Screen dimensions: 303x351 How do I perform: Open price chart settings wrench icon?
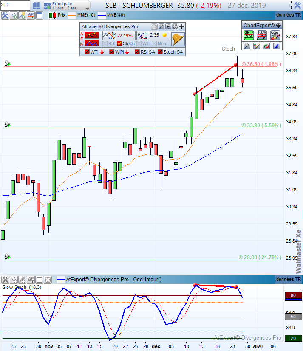pyautogui.click(x=5, y=15)
